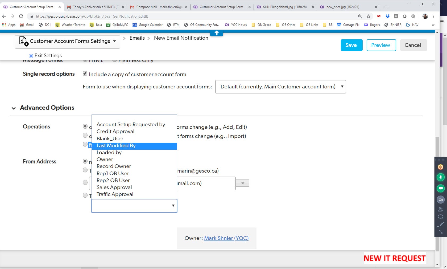Choose Rep2 QB User from the list
447x269 pixels.
[x=134, y=180]
